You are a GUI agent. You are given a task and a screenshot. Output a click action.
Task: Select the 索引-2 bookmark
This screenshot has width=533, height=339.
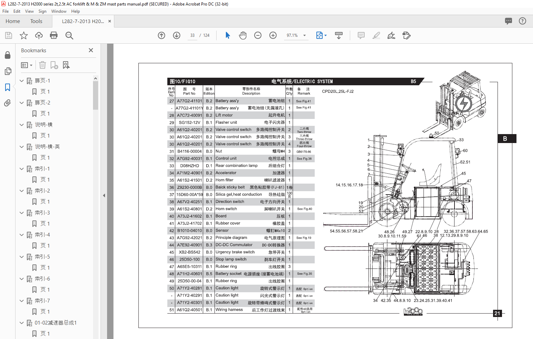coord(42,191)
